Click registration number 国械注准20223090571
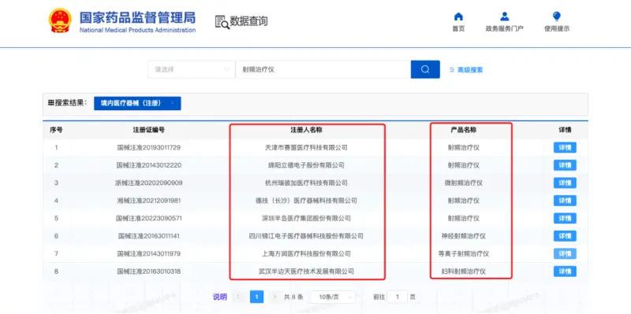This screenshot has height=314, width=631. 148,218
